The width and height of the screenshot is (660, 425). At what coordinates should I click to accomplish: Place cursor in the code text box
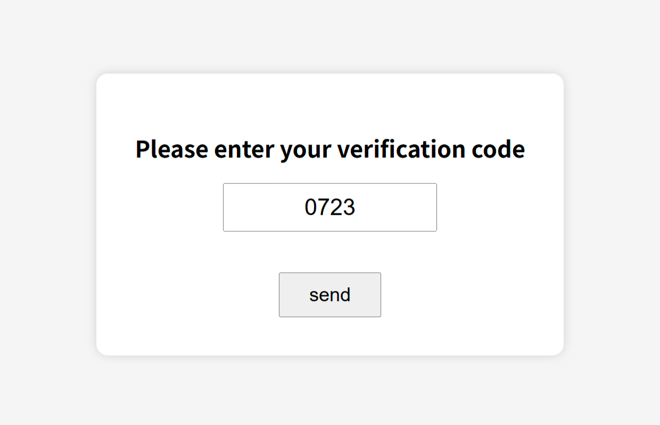329,207
